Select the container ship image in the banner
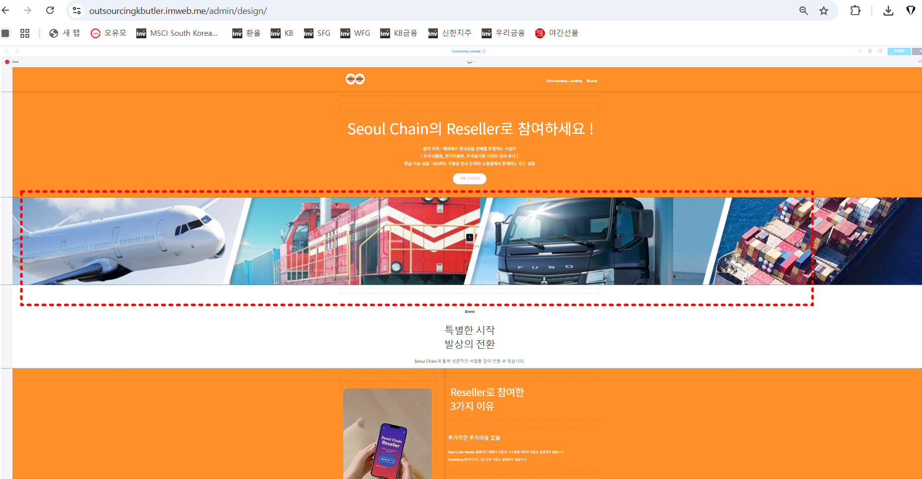Image resolution: width=922 pixels, height=479 pixels. pyautogui.click(x=816, y=241)
